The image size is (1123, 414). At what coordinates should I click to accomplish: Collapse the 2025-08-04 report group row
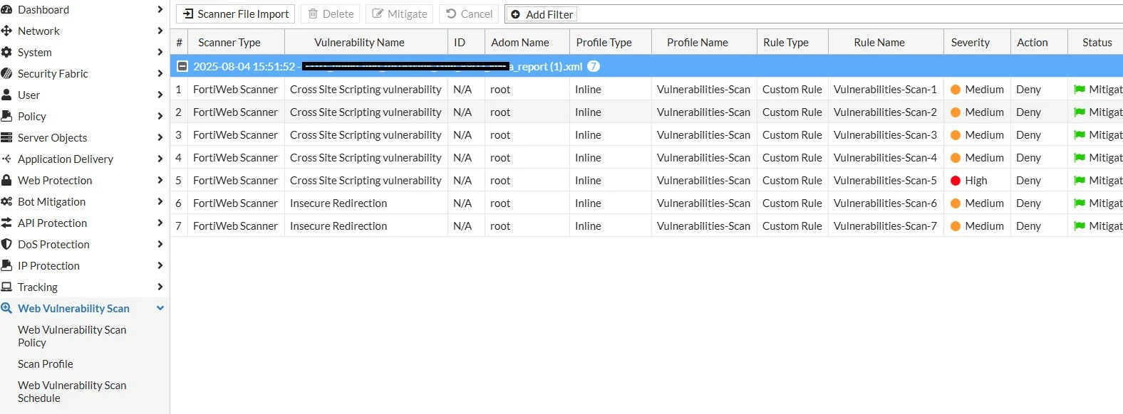[x=182, y=66]
